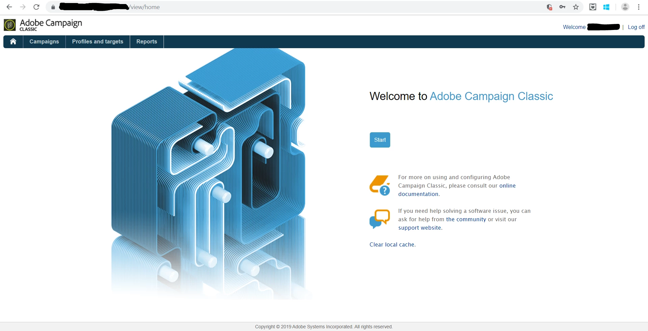The image size is (648, 331).
Task: Click the browser back arrow
Action: click(9, 7)
